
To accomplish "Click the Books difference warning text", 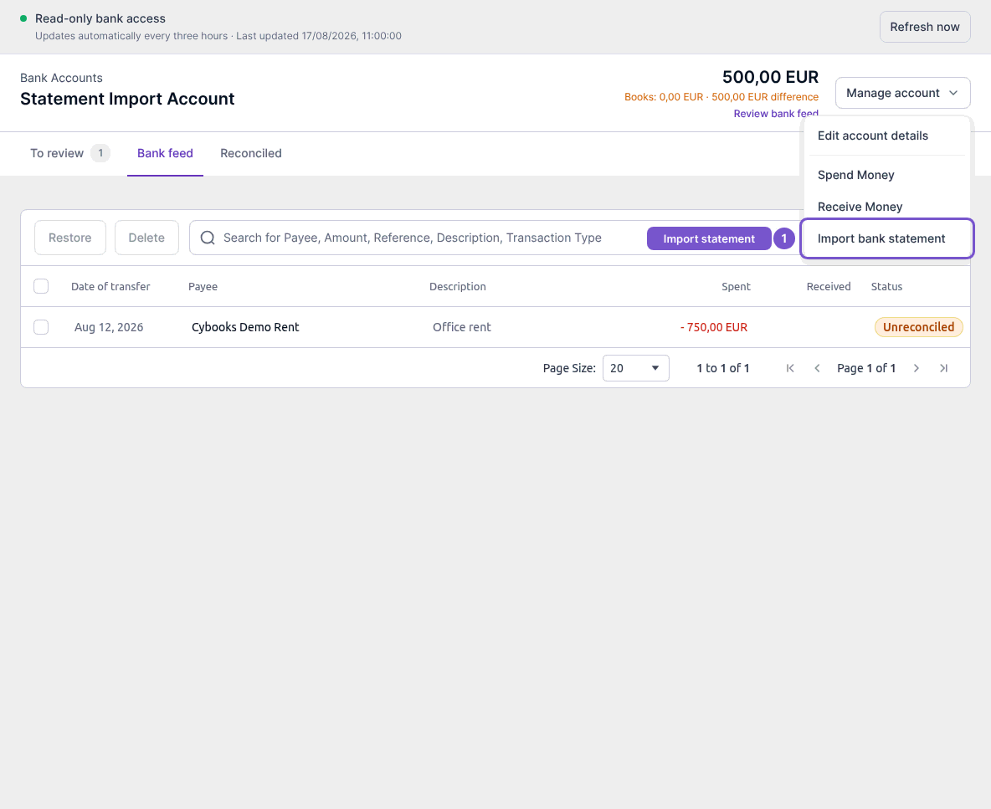I will click(721, 96).
